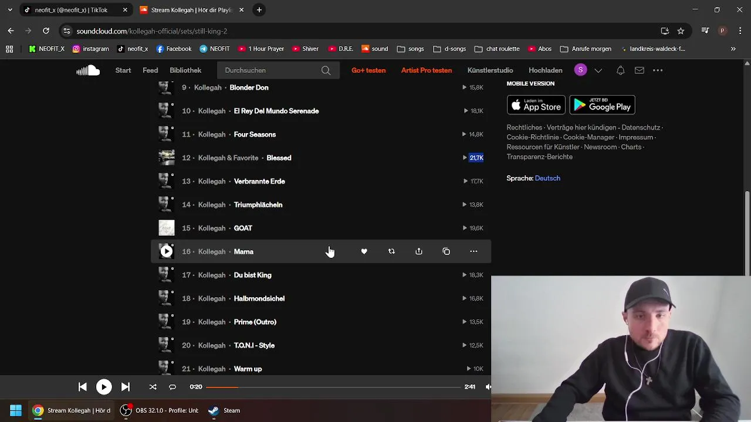Expand hidden bookmarks chevron
The height and width of the screenshot is (422, 751).
[733, 49]
